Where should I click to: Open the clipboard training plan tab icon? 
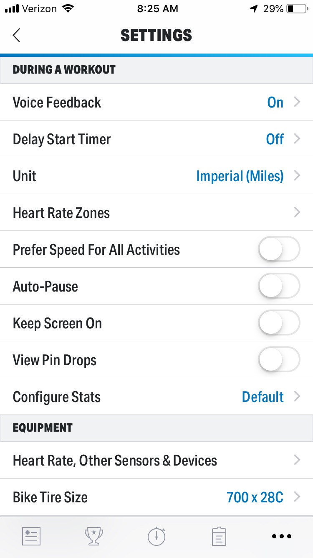219,536
